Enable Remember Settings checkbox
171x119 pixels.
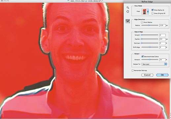click(x=133, y=70)
